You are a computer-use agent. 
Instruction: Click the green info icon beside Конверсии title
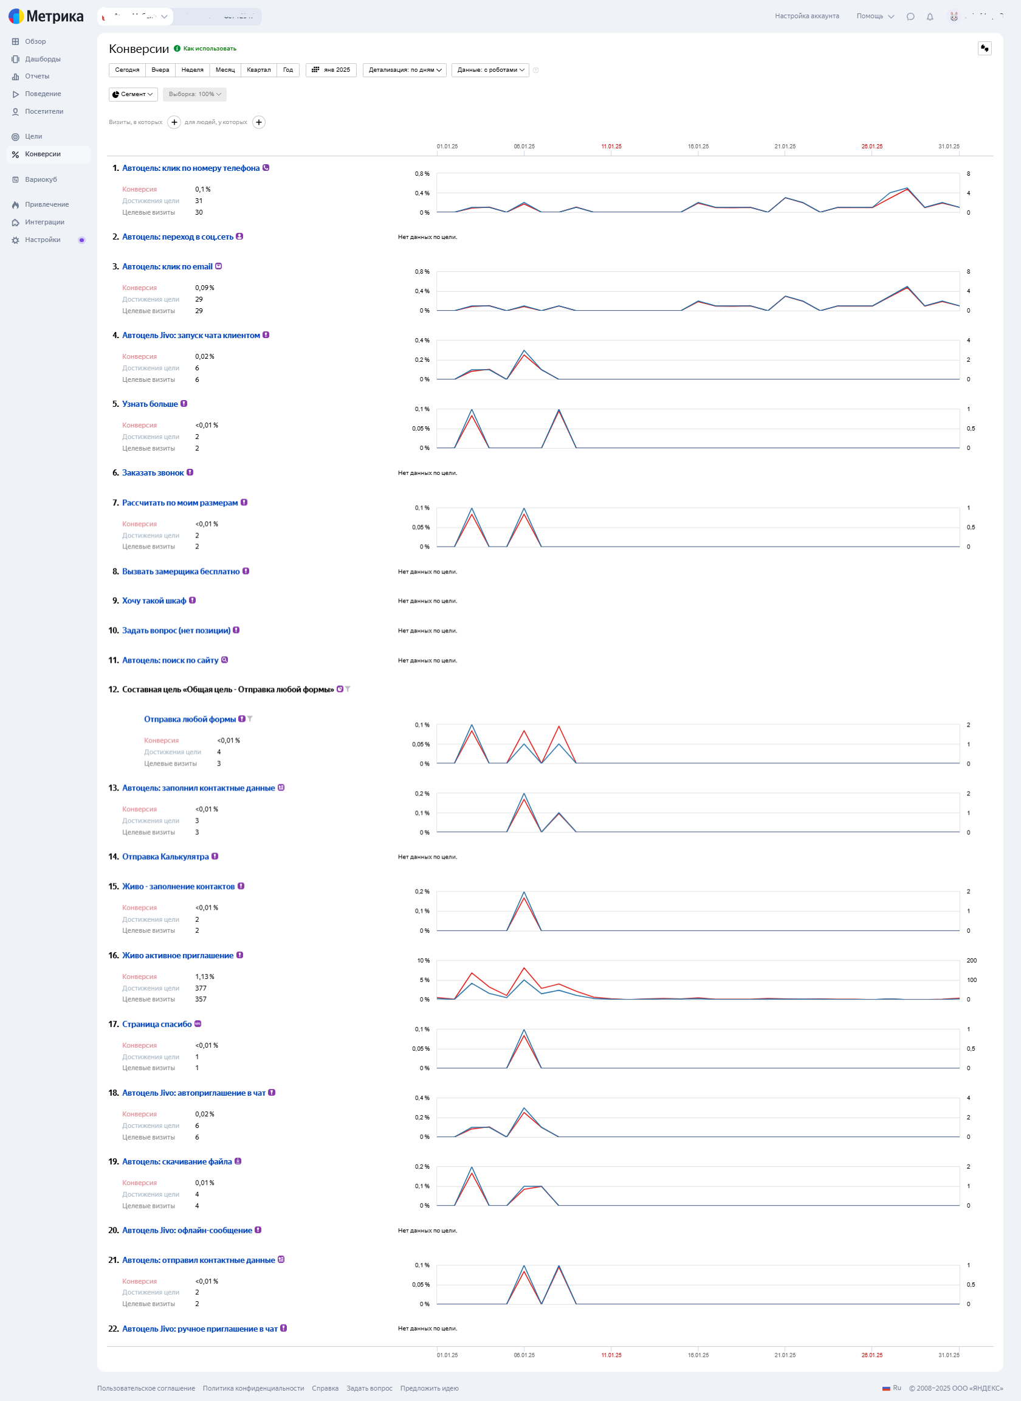point(177,48)
